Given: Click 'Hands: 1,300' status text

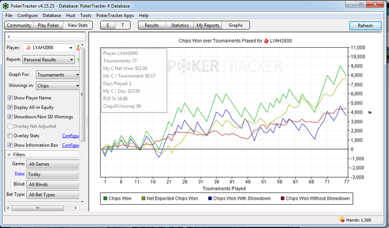Looking at the screenshot, I should [x=358, y=220].
